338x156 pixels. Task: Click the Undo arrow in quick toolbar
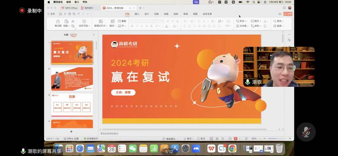pos(79,14)
